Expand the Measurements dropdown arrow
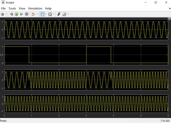 68,14
